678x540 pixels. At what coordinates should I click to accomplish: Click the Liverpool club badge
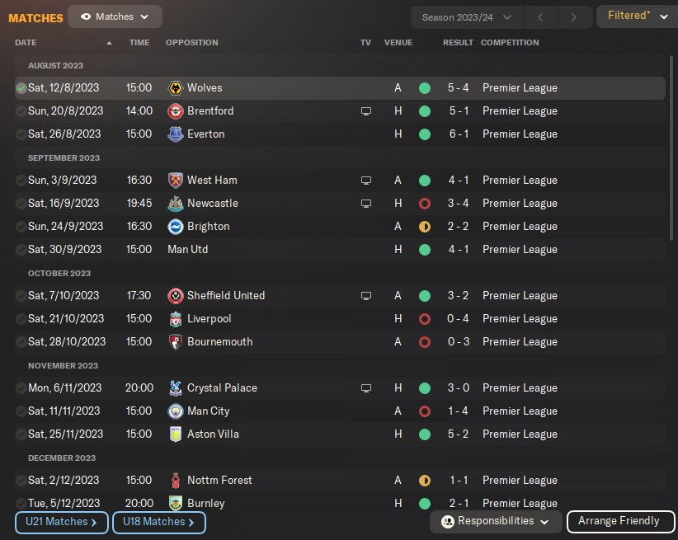point(175,319)
